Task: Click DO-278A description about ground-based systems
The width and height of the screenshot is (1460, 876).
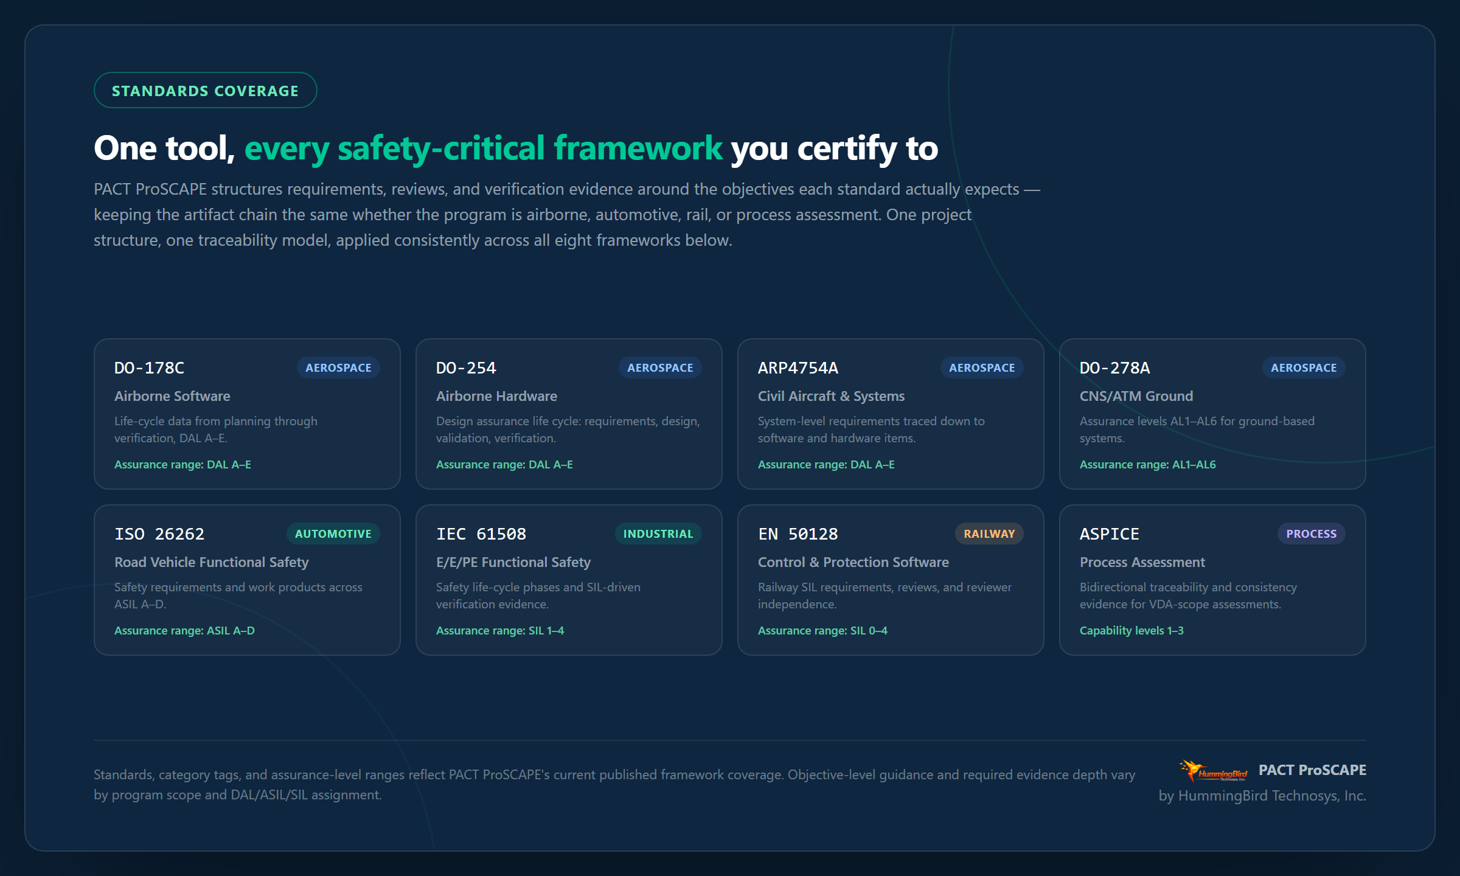Action: pos(1197,429)
